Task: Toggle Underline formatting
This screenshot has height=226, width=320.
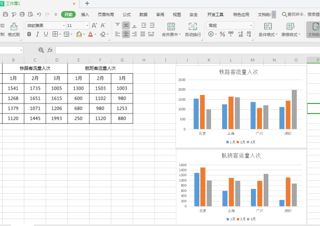Action: pos(46,34)
